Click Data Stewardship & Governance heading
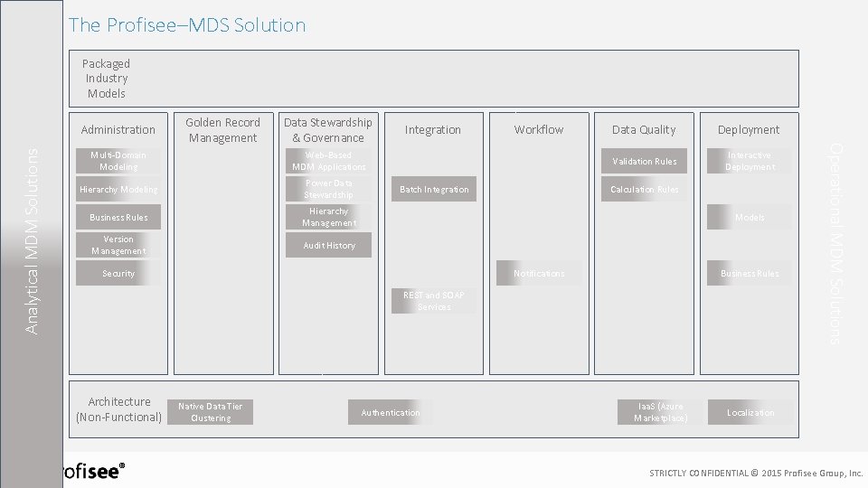Viewport: 868px width, 488px height. (x=327, y=130)
